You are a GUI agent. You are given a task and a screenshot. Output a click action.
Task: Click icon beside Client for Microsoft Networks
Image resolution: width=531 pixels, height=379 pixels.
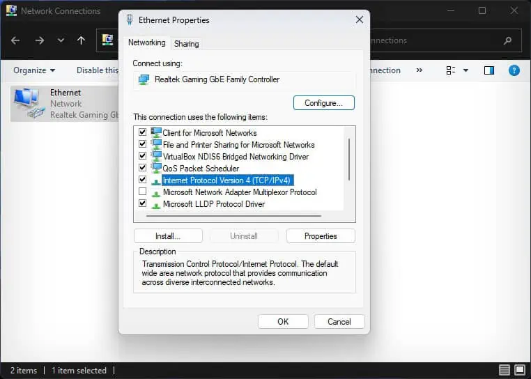156,132
